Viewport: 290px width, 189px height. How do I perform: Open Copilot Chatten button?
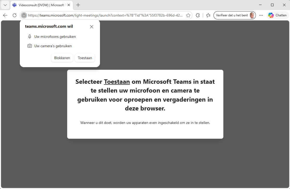[278, 15]
